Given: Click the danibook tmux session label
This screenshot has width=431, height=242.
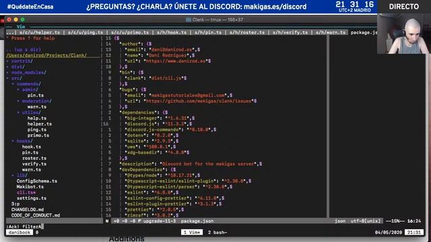Looking at the screenshot, I should click(x=20, y=233).
